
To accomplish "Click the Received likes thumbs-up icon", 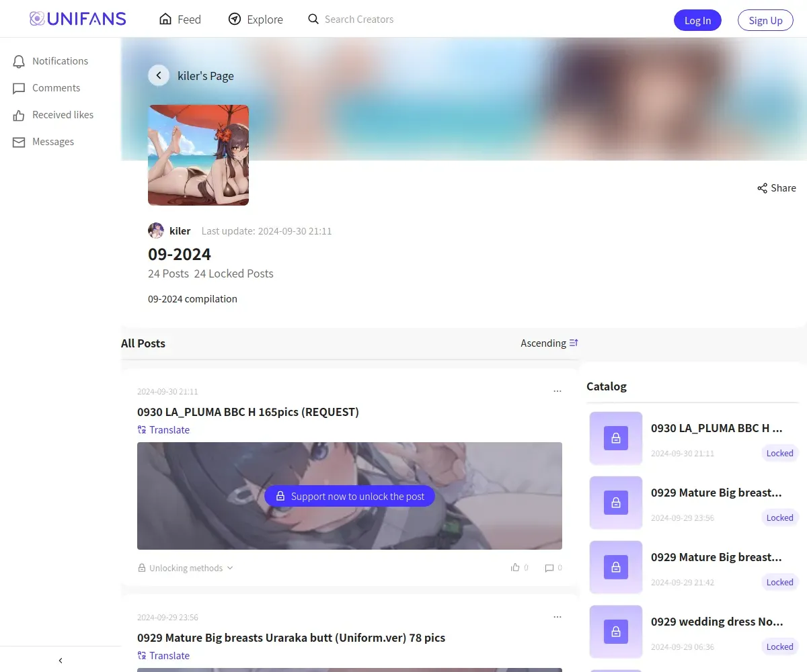I will 19,115.
